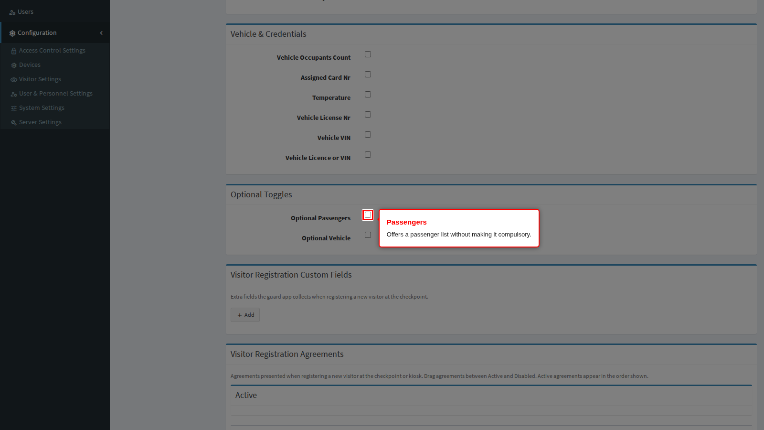764x430 pixels.
Task: Click the Configuration gear icon
Action: tap(12, 33)
